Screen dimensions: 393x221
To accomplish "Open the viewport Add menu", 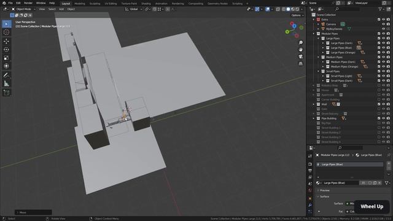I will (61, 9).
